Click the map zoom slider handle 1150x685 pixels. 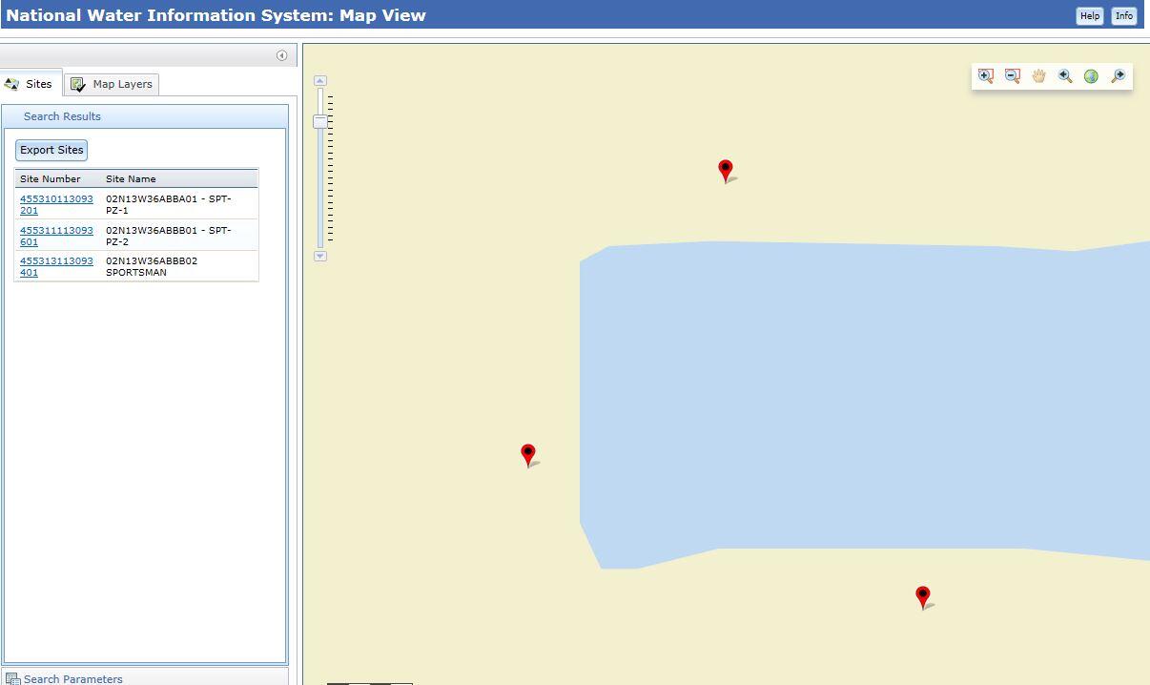pos(320,121)
